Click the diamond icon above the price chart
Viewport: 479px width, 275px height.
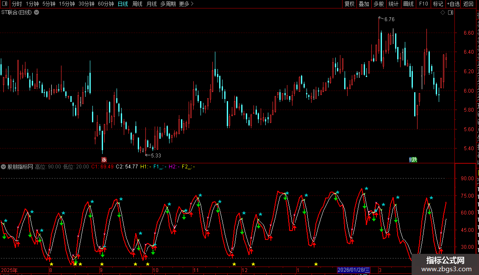[x=443, y=13]
